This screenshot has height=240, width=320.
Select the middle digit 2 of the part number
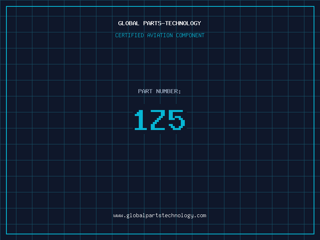tap(159, 120)
